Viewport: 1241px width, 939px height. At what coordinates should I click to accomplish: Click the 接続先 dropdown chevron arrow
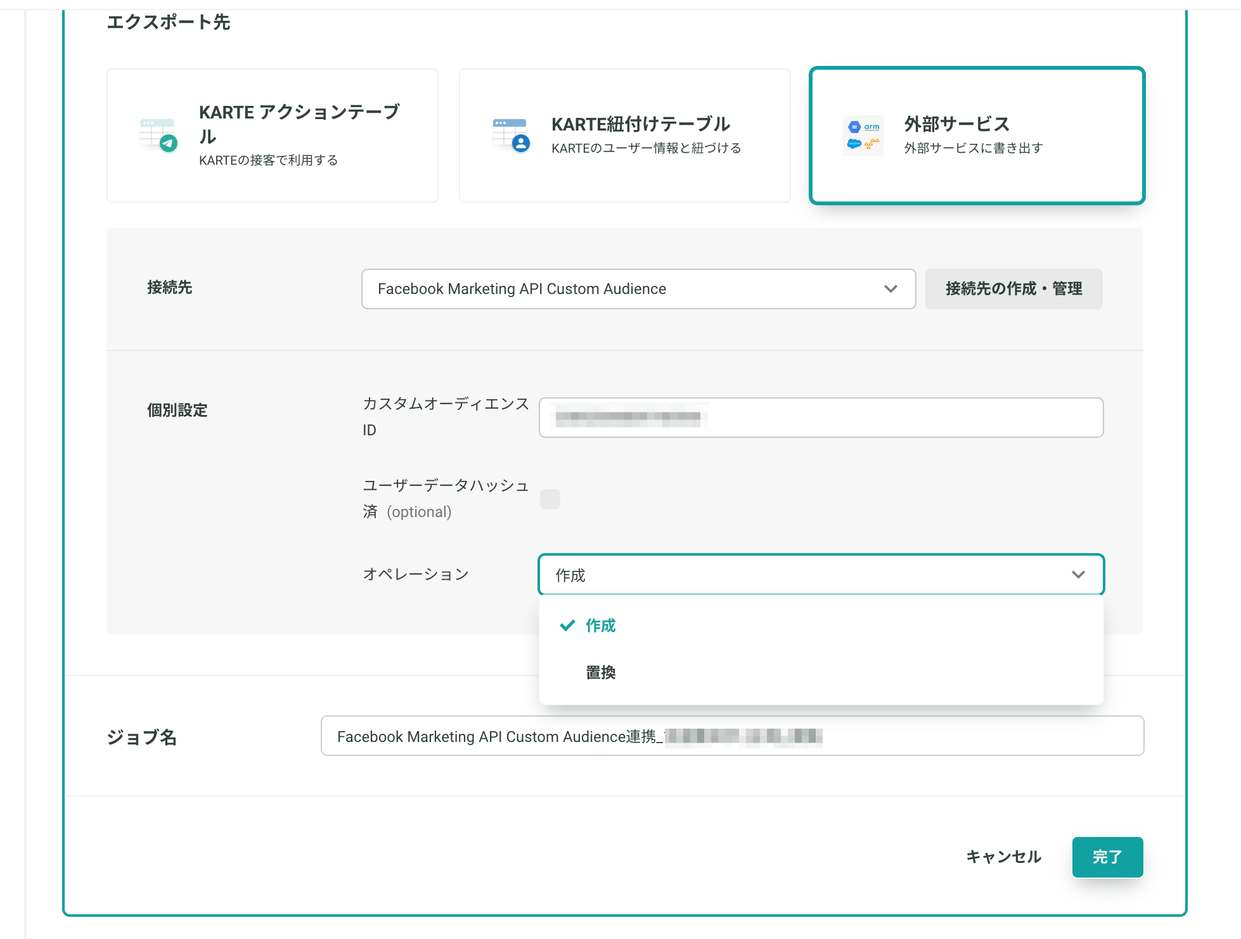(x=891, y=289)
